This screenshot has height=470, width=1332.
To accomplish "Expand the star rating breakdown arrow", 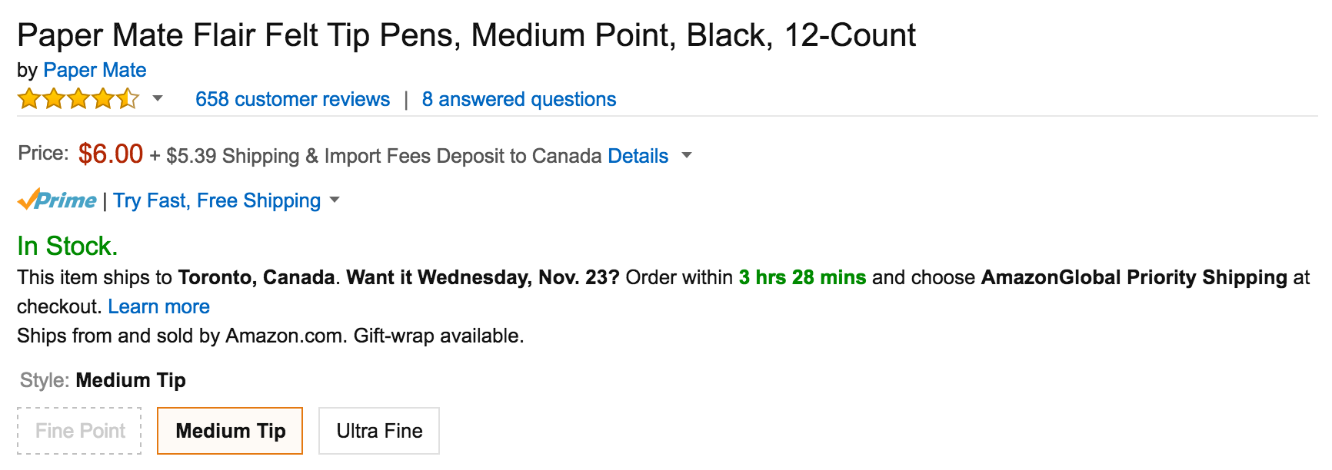I will 158,98.
